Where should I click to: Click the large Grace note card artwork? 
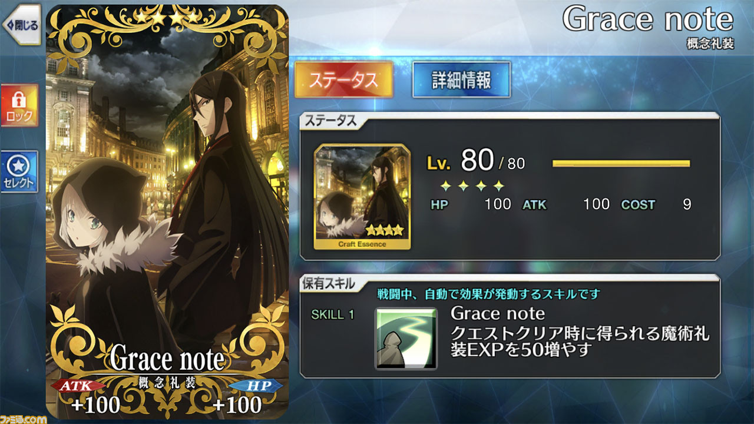click(167, 212)
